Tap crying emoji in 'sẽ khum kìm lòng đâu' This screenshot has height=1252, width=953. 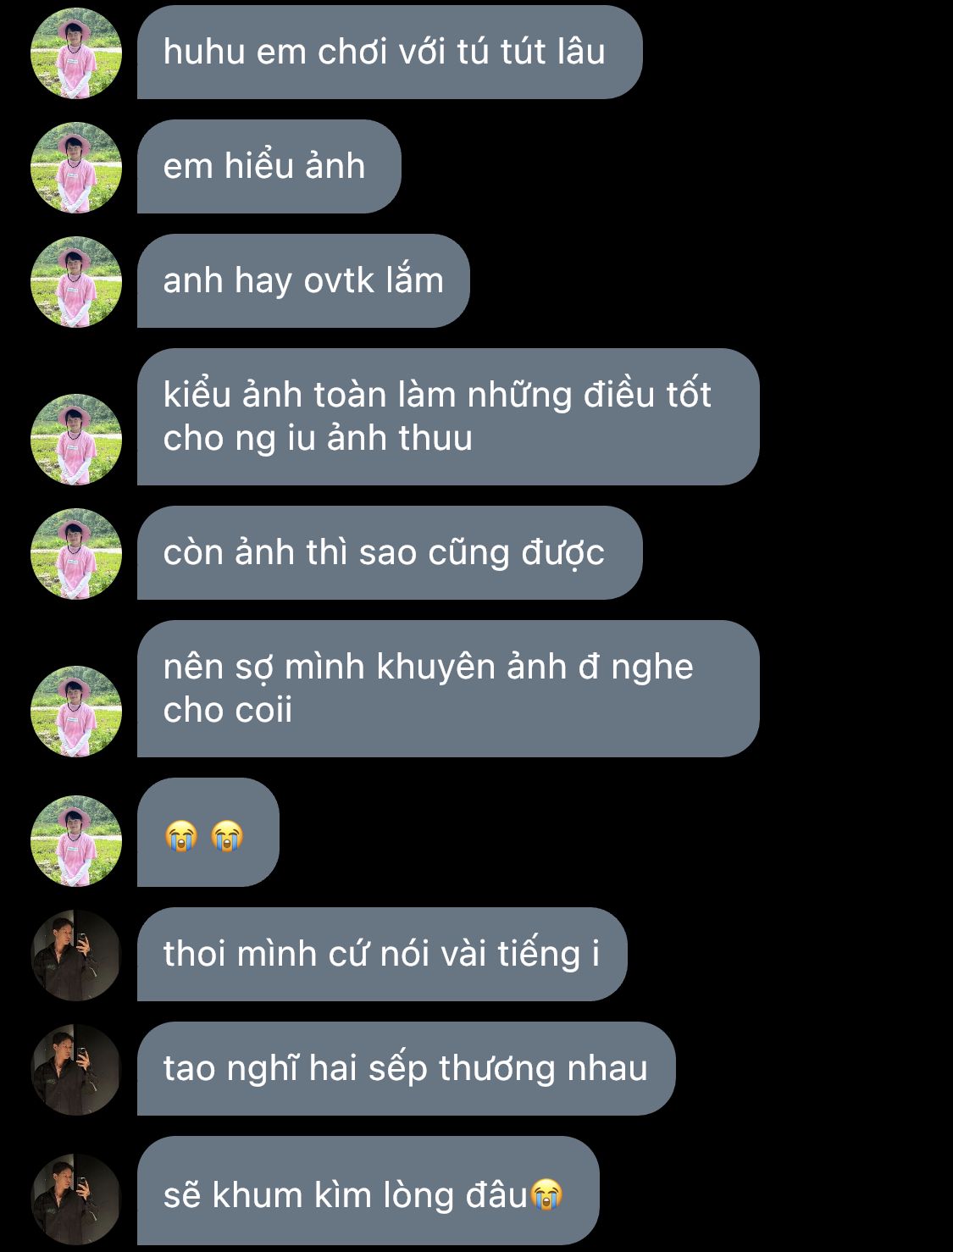coord(546,1194)
